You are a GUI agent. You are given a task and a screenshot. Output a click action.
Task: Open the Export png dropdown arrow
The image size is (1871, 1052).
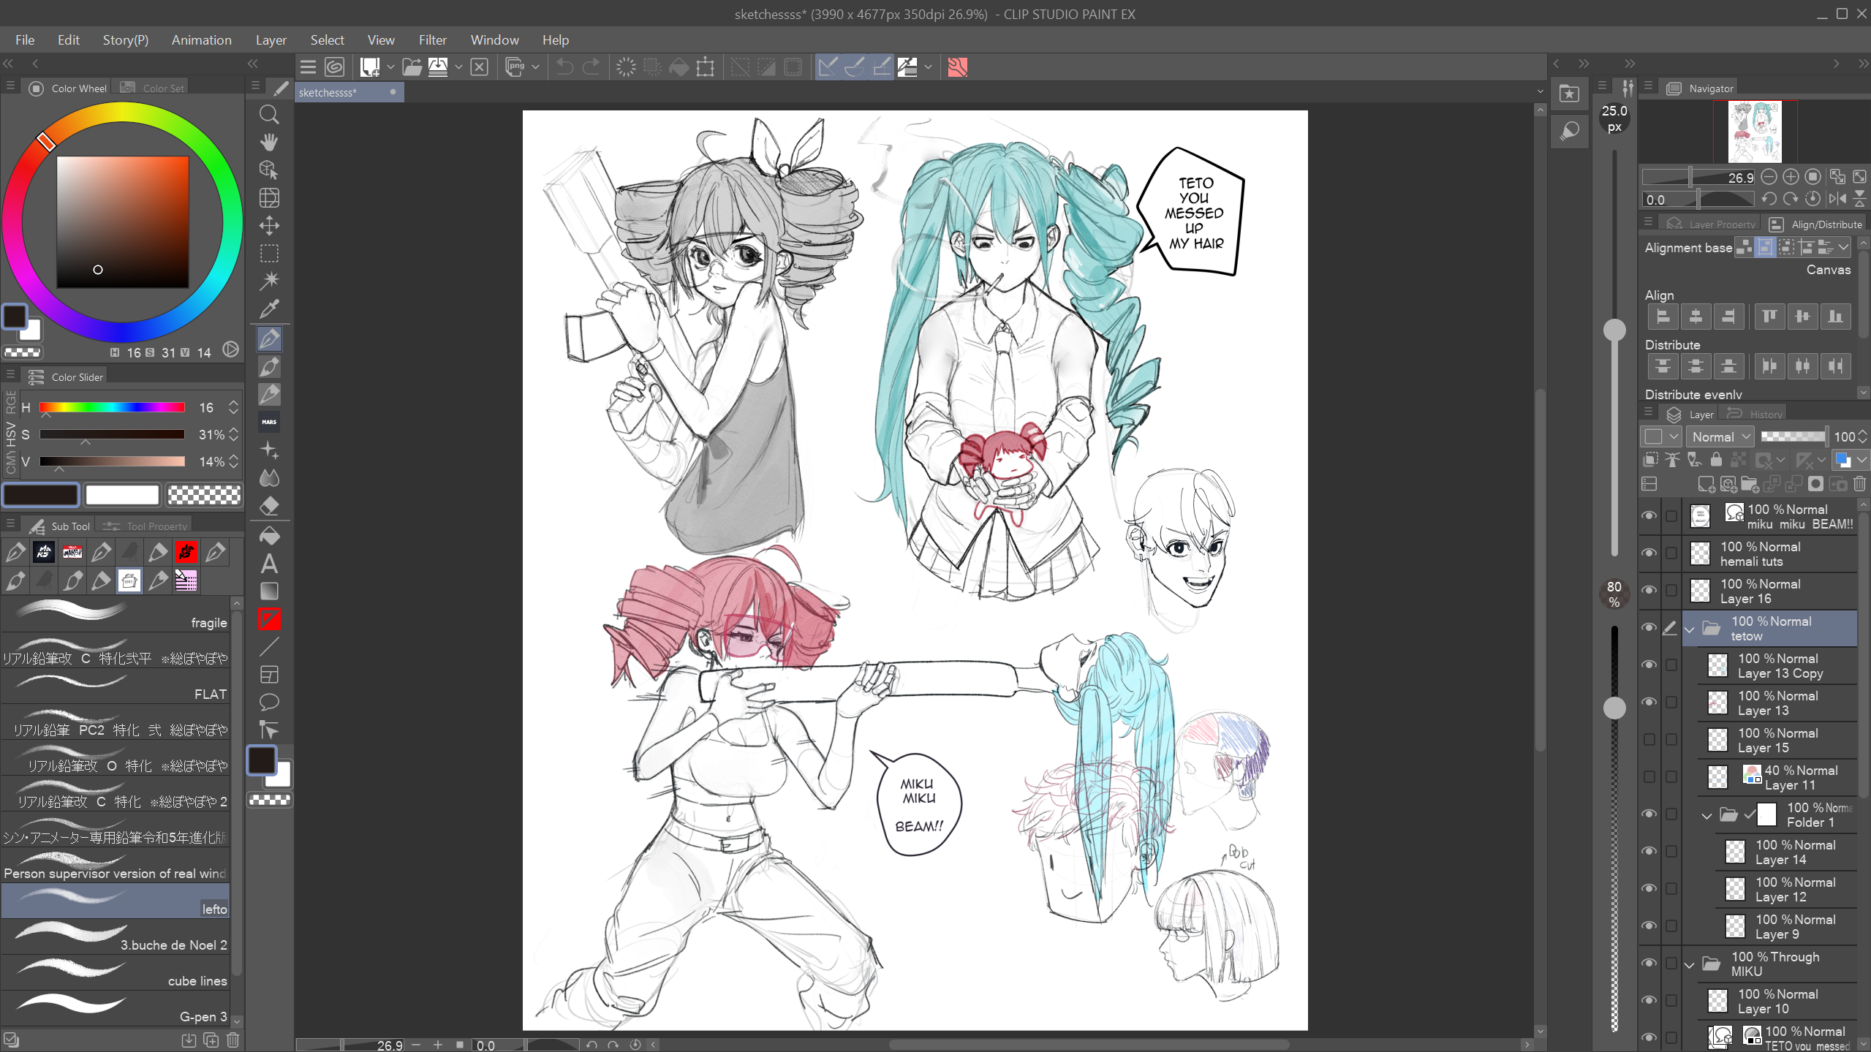click(535, 67)
